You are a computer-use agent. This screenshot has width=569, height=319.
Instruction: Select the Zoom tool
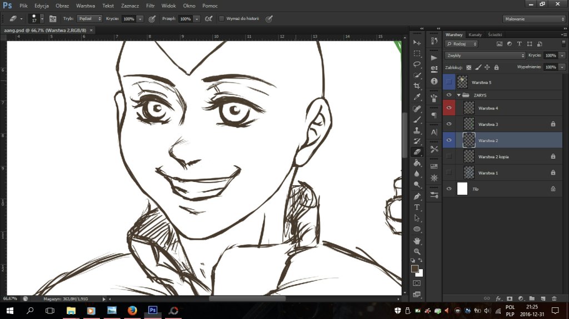pyautogui.click(x=417, y=251)
